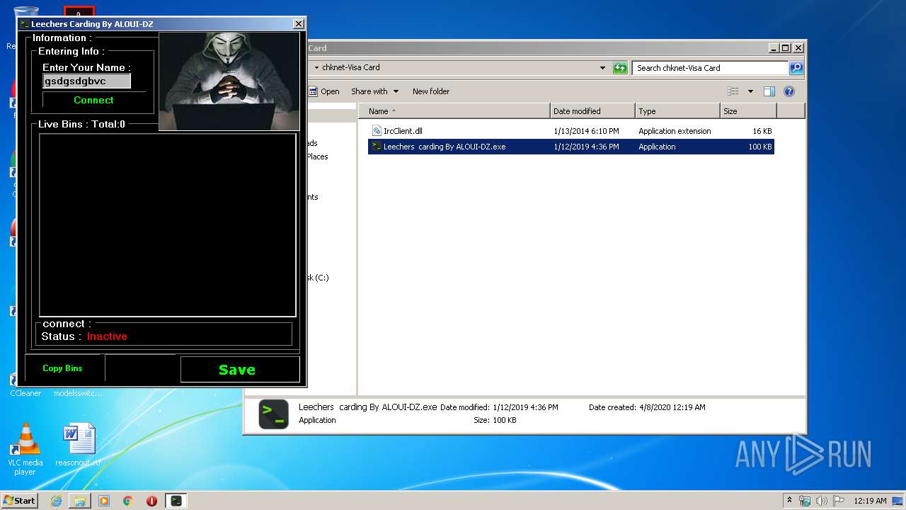906x510 pixels.
Task: Click the search magnifier icon
Action: click(x=796, y=68)
